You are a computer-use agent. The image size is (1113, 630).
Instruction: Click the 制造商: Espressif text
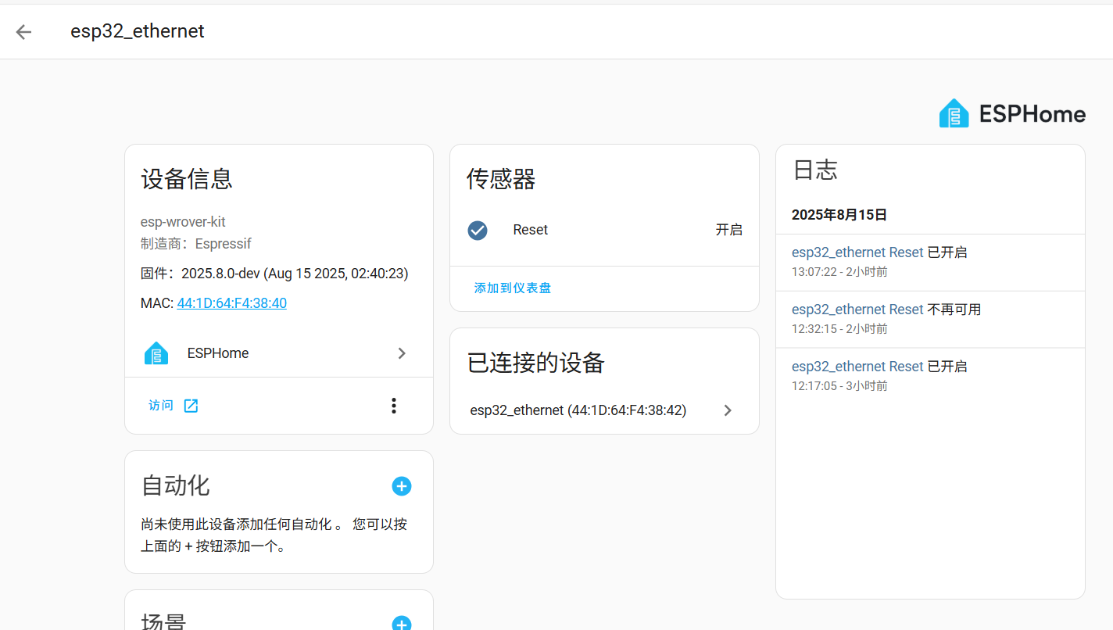coord(196,244)
